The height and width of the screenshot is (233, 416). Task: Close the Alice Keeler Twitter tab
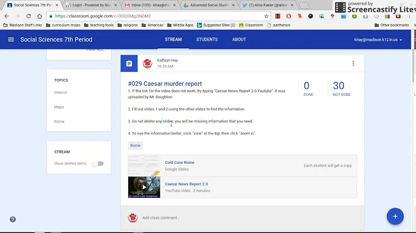(292, 5)
